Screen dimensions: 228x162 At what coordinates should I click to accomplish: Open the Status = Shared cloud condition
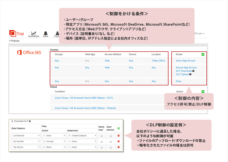click(85, 108)
